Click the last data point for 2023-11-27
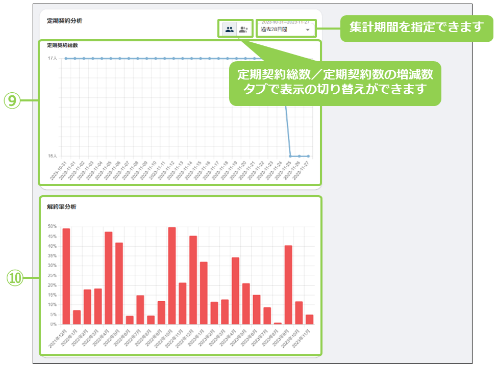The image size is (497, 367). [309, 156]
